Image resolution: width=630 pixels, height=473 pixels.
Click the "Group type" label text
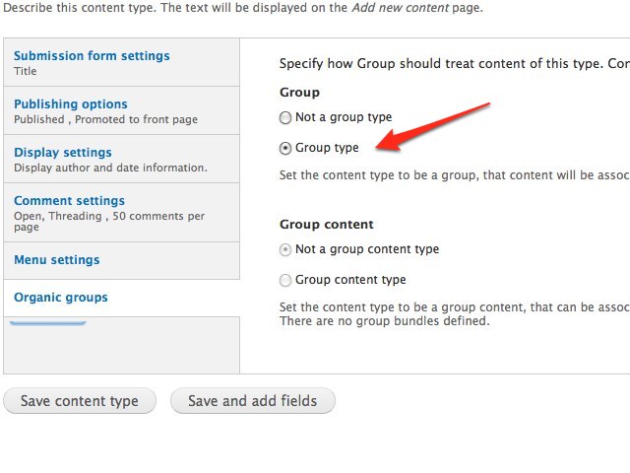coord(327,148)
